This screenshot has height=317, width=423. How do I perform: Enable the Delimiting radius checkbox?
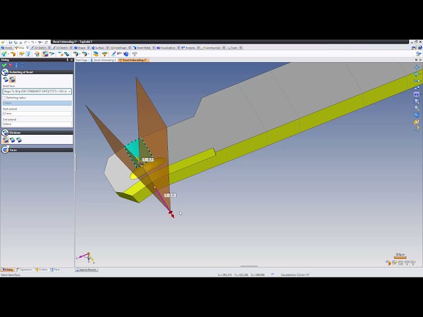click(x=5, y=98)
